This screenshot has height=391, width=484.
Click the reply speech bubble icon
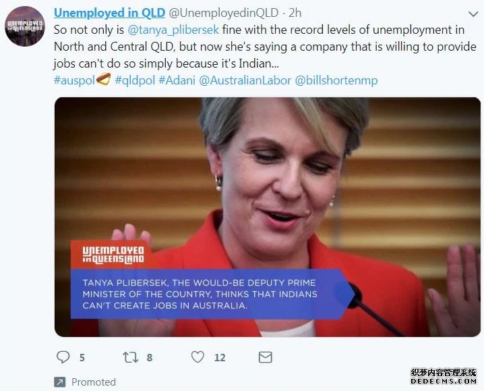click(63, 357)
